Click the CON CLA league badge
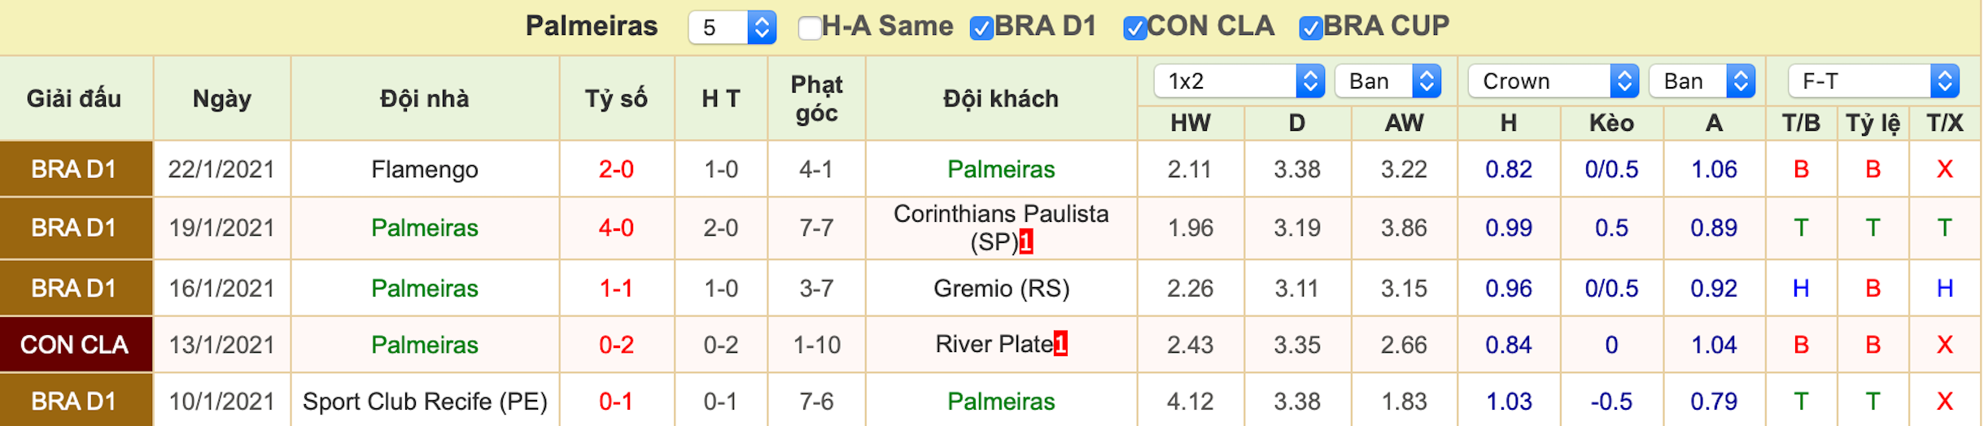Screen dimensions: 1984x426 (76, 345)
